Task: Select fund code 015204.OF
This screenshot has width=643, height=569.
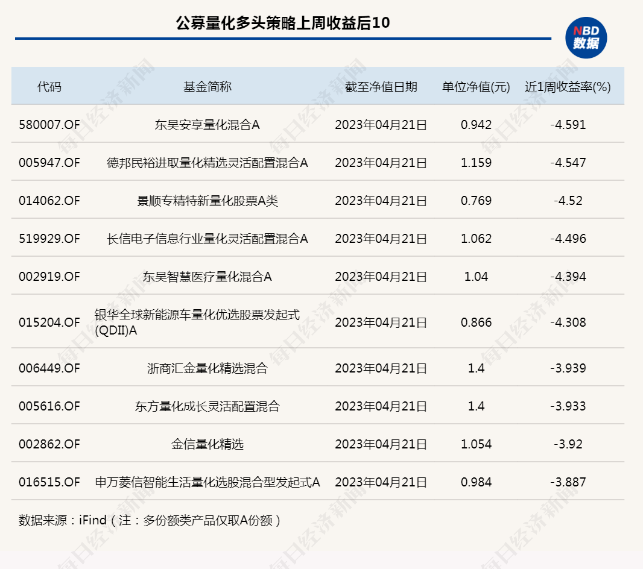Action: [49, 322]
